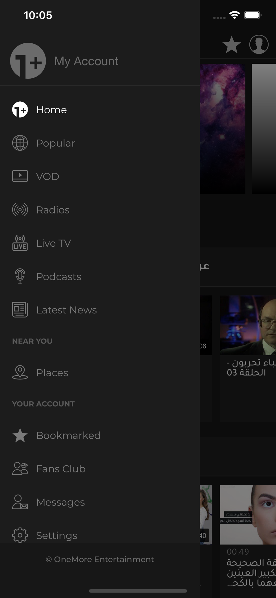
Task: Tap the profile avatar in top bar
Action: click(x=259, y=44)
